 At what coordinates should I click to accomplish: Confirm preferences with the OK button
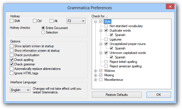click(x=159, y=95)
